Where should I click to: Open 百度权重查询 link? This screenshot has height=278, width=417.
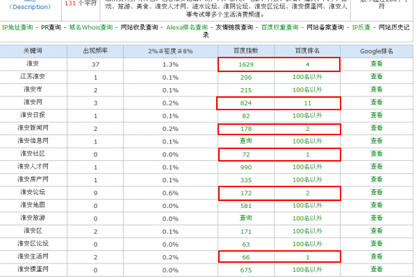tap(282, 27)
